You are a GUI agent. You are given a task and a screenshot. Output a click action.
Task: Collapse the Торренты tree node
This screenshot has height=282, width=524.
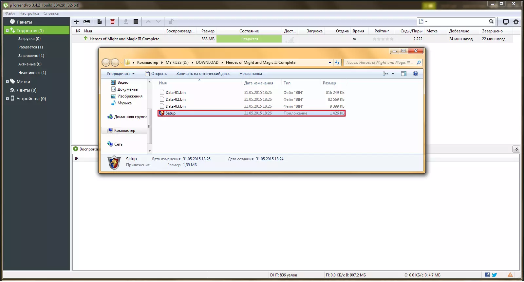coord(7,30)
